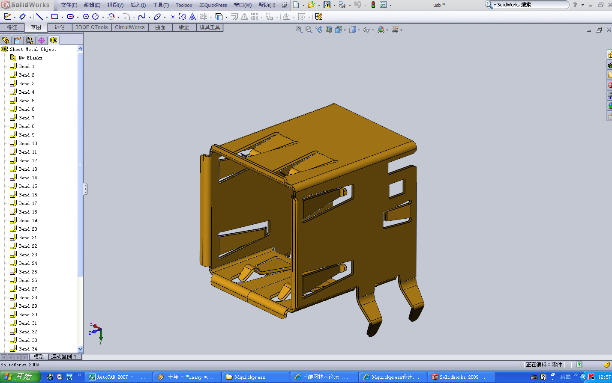Click the Previous View icon

point(318,30)
